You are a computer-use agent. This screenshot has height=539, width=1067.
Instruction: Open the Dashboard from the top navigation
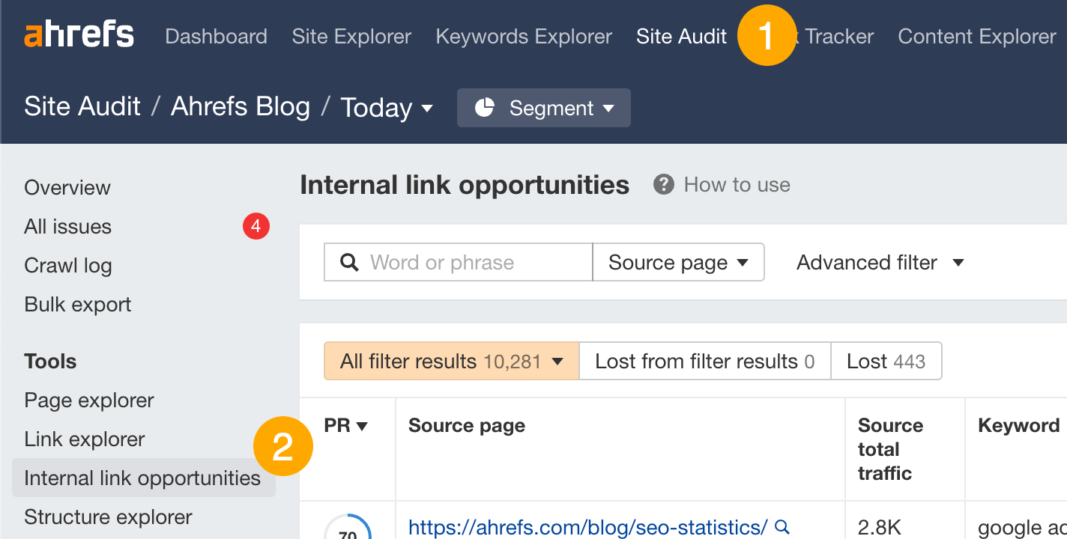coord(216,36)
